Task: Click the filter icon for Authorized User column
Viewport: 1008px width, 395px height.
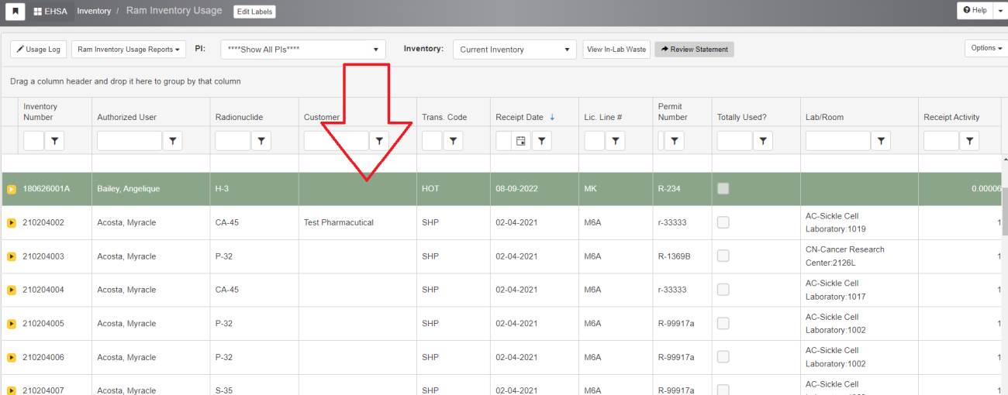Action: click(173, 141)
